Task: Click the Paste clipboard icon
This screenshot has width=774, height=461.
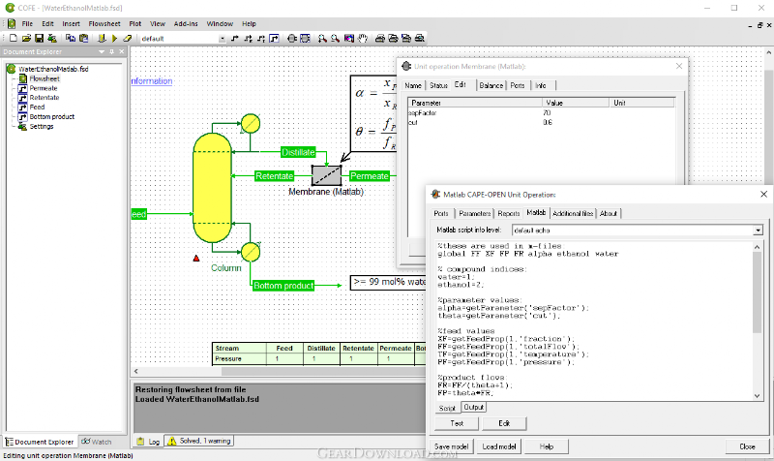Action: coord(84,38)
